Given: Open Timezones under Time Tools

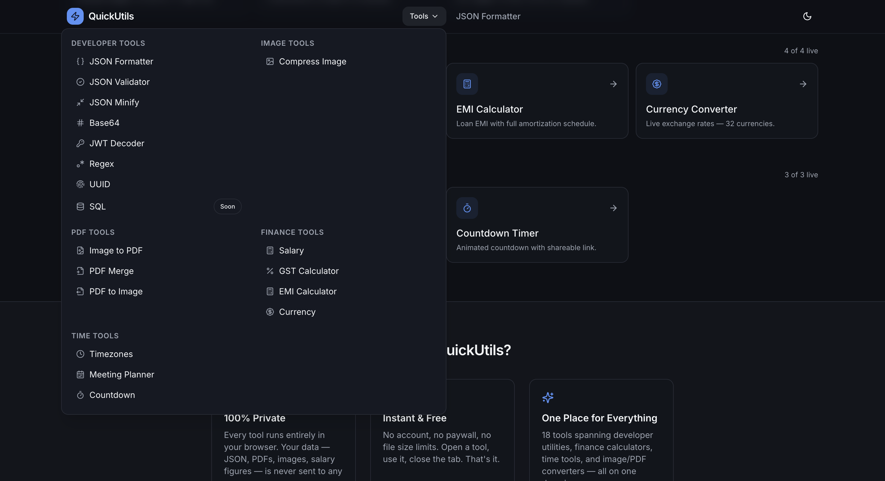Looking at the screenshot, I should coord(158,354).
